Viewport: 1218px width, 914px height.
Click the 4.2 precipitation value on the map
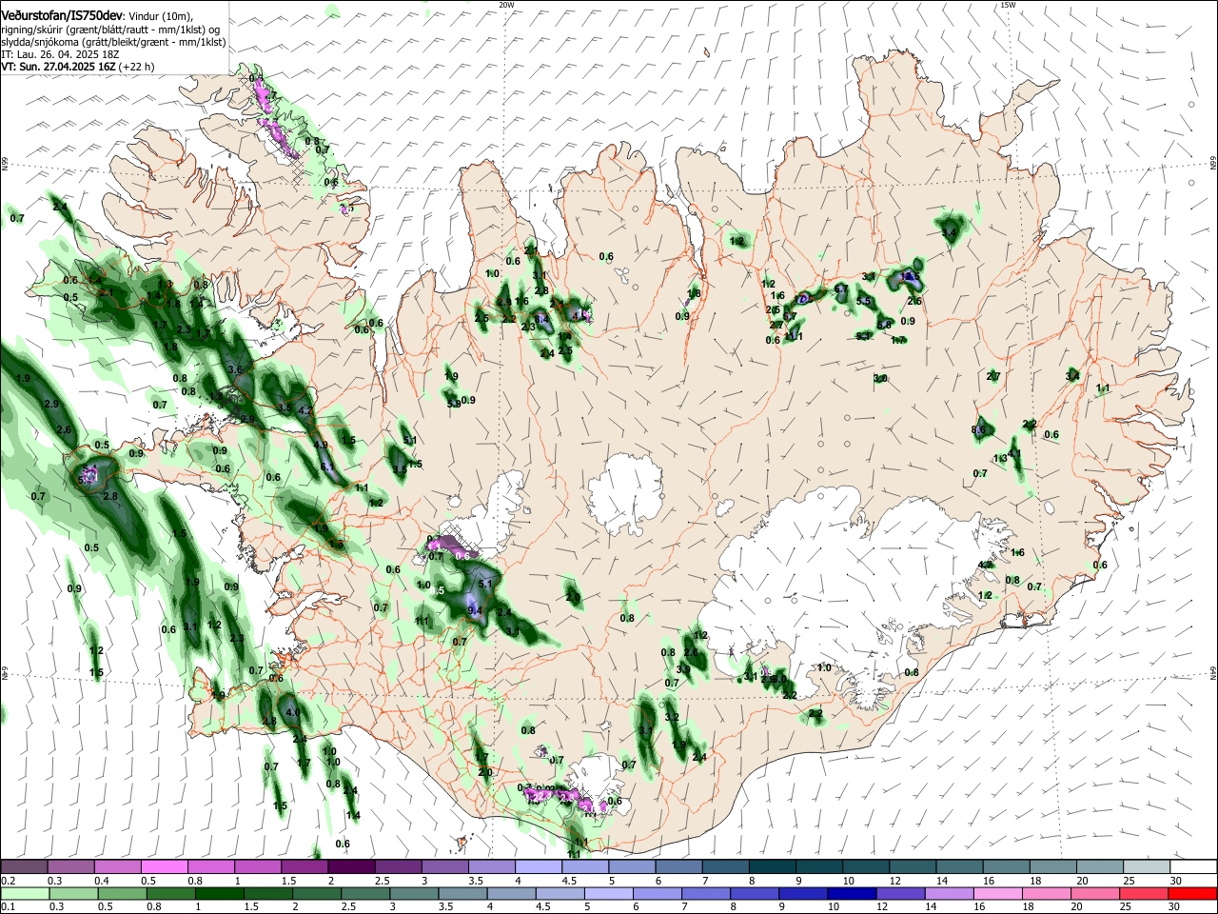pyautogui.click(x=305, y=410)
